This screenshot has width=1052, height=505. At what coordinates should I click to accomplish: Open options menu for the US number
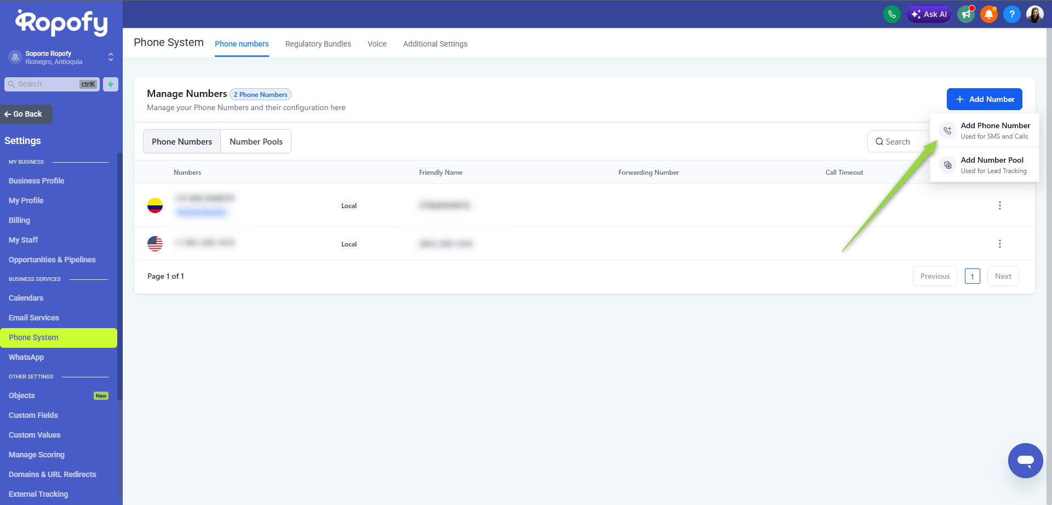tap(999, 244)
